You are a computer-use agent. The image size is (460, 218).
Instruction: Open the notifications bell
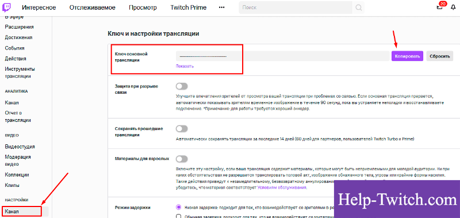pos(453,7)
